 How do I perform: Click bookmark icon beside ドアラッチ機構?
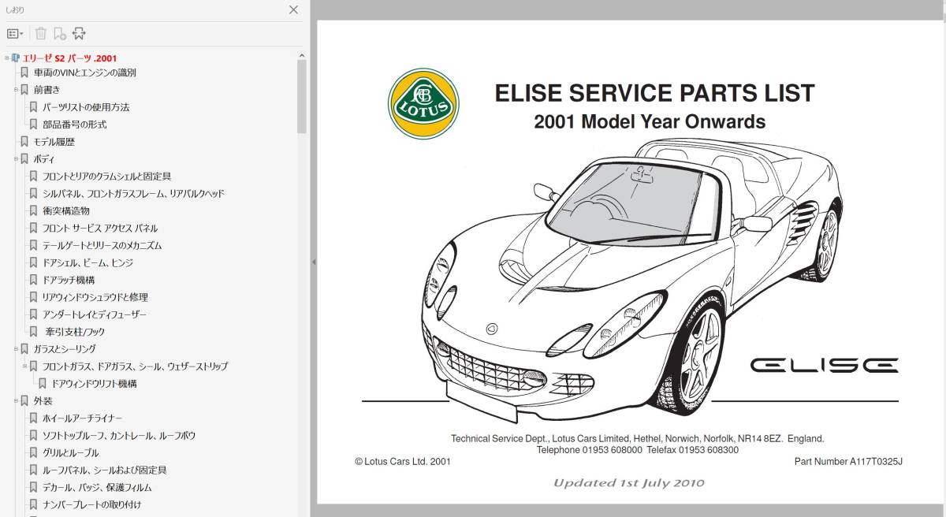click(x=33, y=280)
